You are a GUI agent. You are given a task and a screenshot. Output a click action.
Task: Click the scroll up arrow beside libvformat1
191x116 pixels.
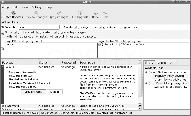(x=140, y=105)
